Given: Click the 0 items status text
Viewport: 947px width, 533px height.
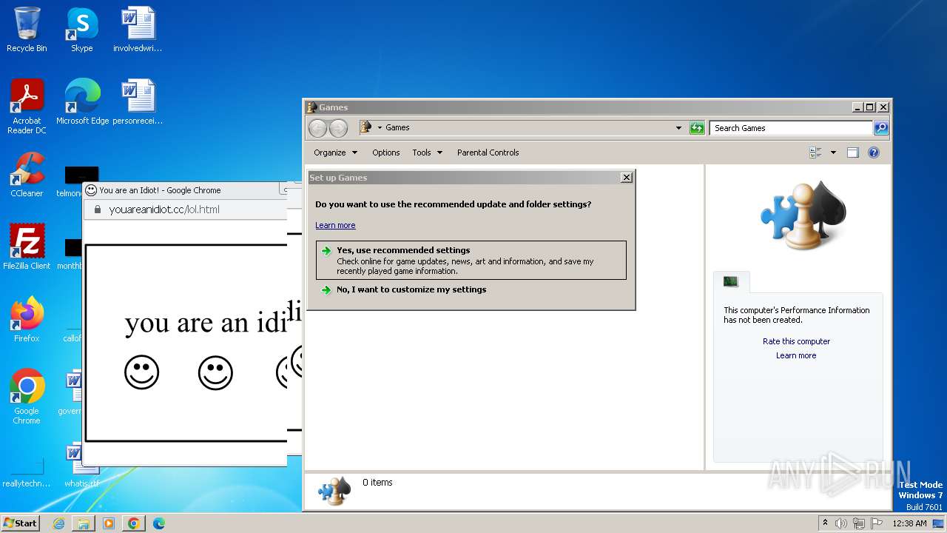Looking at the screenshot, I should pyautogui.click(x=377, y=483).
